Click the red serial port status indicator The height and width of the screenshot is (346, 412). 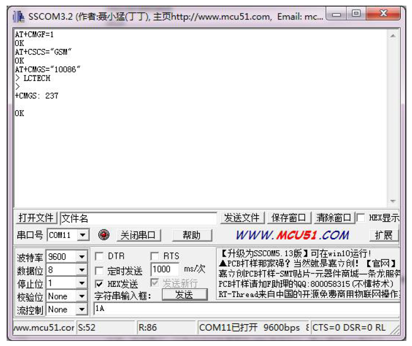coord(104,234)
